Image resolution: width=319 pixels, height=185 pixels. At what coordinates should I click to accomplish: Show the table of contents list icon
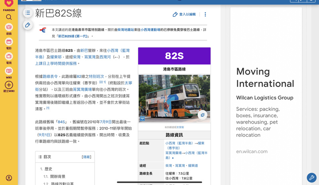28,13
